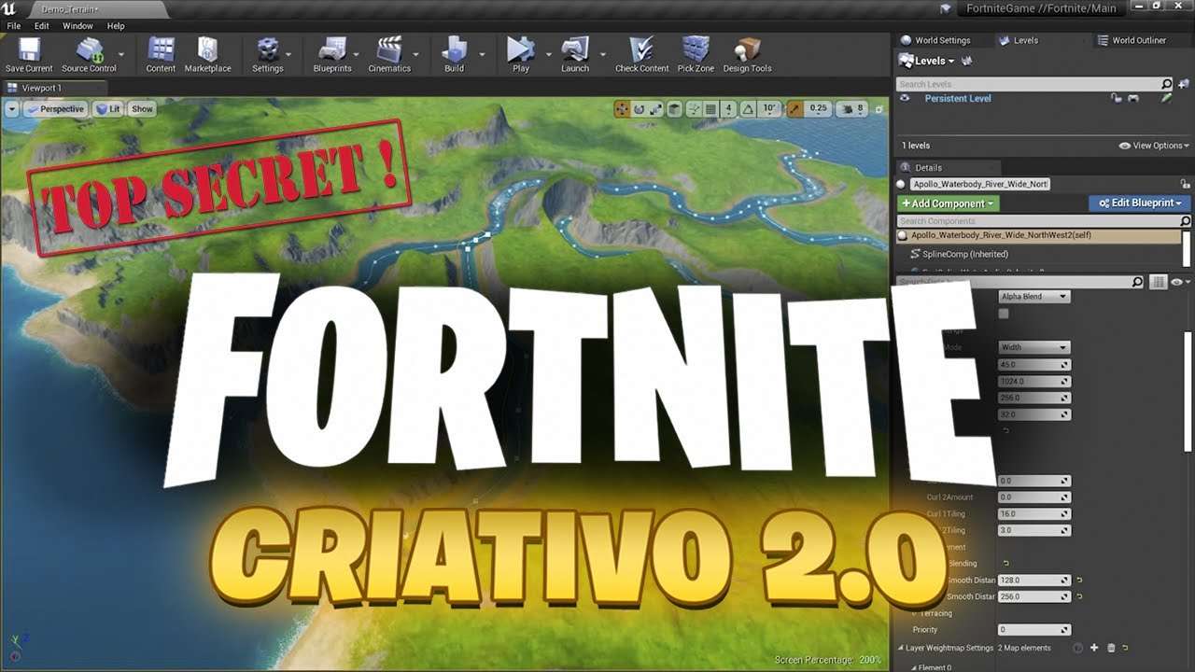
Task: Select the scale gizmo mode in the viewport
Action: click(655, 108)
